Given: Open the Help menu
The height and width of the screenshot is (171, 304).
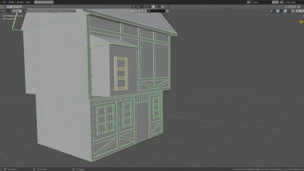Looking at the screenshot, I should point(28,2).
